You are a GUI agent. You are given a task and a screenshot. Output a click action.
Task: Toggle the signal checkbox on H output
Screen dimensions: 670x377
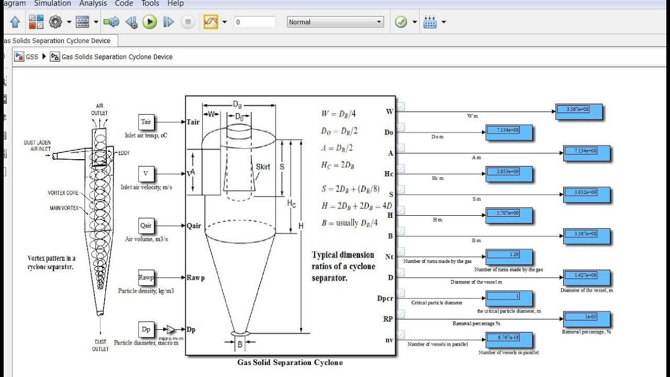(x=401, y=210)
